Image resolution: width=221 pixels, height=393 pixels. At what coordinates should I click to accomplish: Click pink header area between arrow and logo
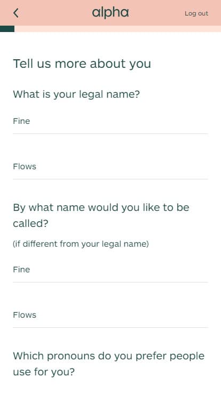pos(56,13)
